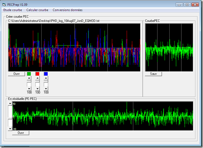203x148 pixels.
Task: Click down arrow of blue curve scrollbar
Action: pos(46,89)
